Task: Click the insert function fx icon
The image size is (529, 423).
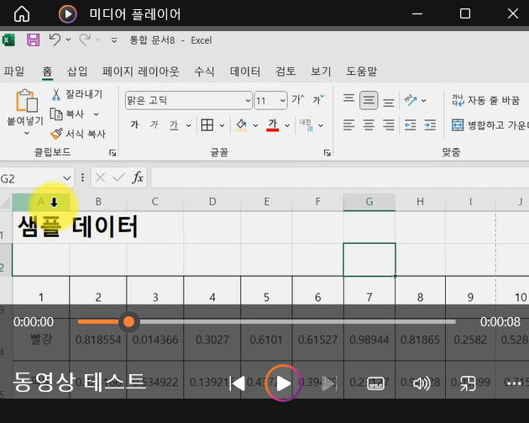Action: click(138, 177)
